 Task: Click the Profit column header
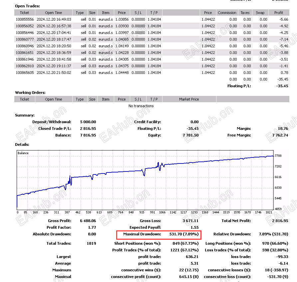pyautogui.click(x=279, y=13)
